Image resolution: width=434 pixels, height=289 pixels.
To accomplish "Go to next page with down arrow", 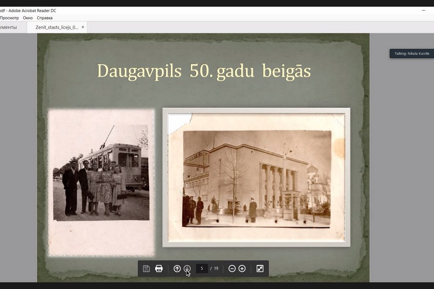I will pos(187,269).
